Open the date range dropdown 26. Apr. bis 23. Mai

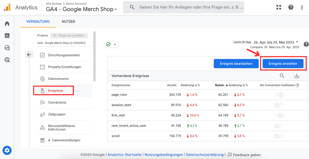click(x=276, y=42)
